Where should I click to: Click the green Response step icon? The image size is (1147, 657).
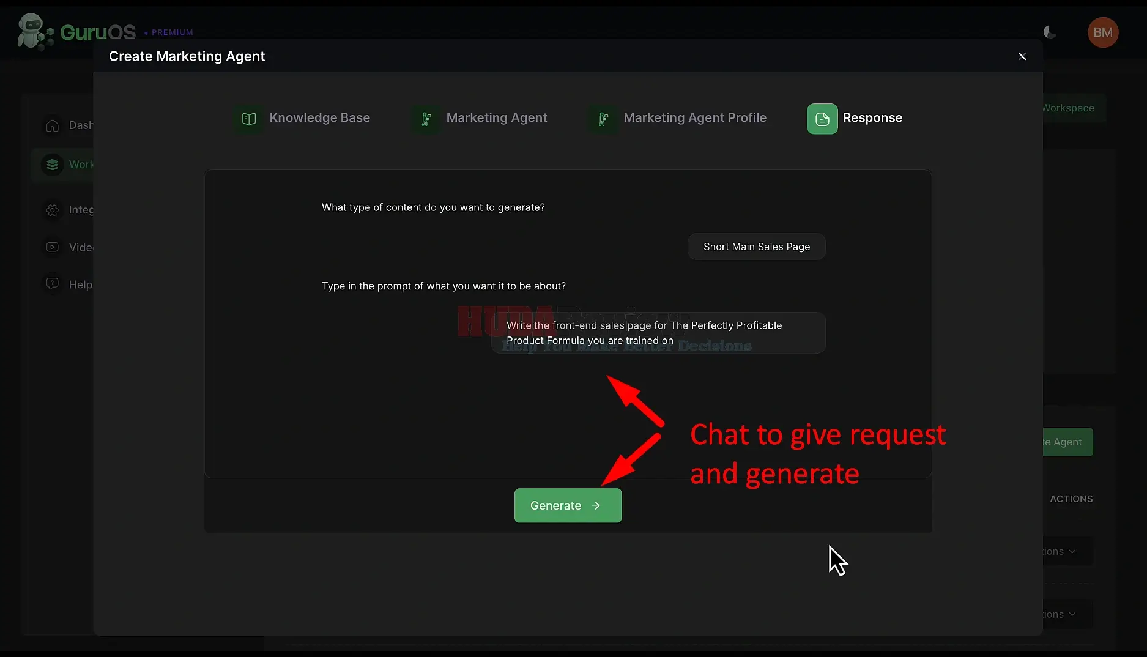(x=822, y=119)
